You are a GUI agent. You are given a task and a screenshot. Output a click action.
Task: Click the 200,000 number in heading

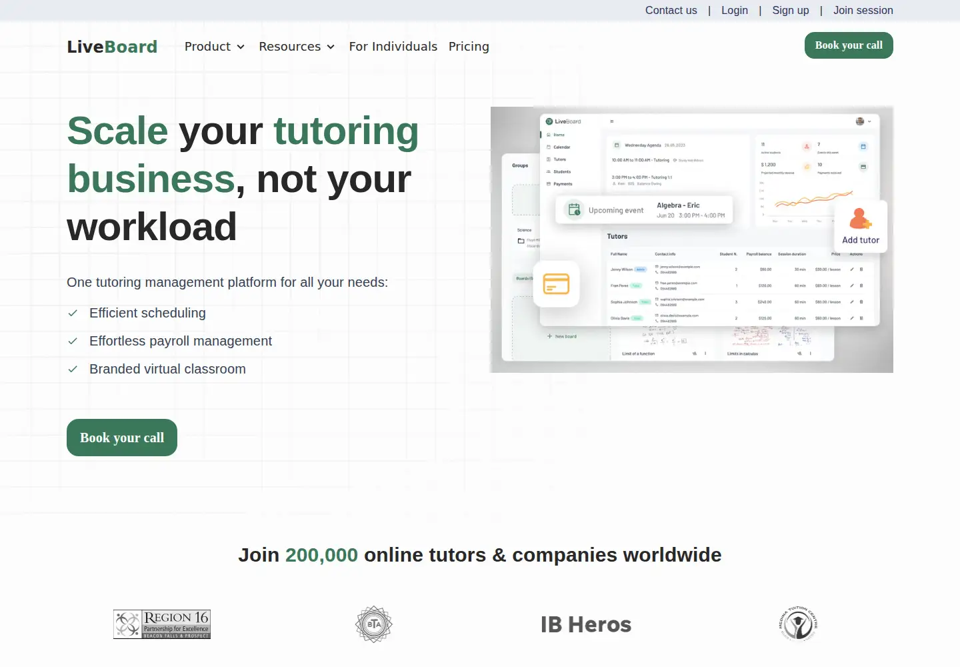[x=321, y=555]
